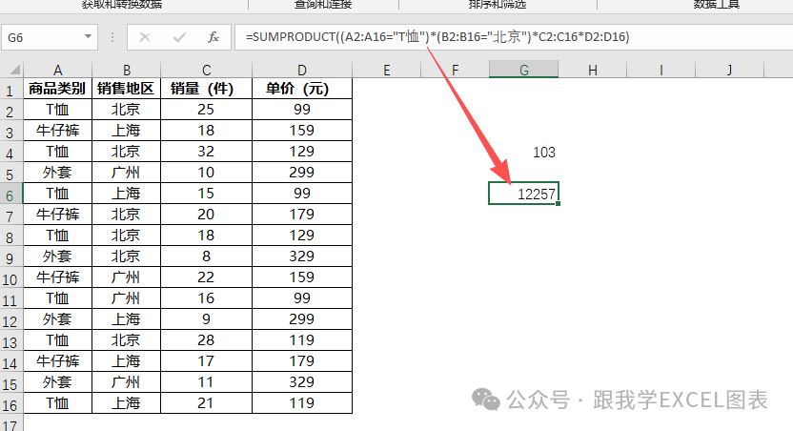Select column J header

[x=729, y=70]
